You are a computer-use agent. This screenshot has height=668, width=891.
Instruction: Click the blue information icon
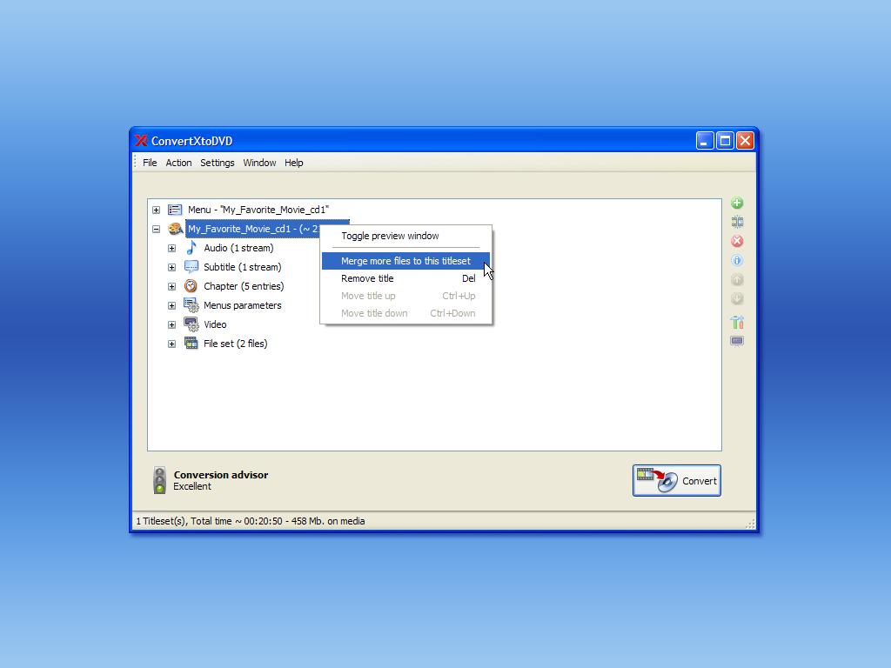[737, 260]
